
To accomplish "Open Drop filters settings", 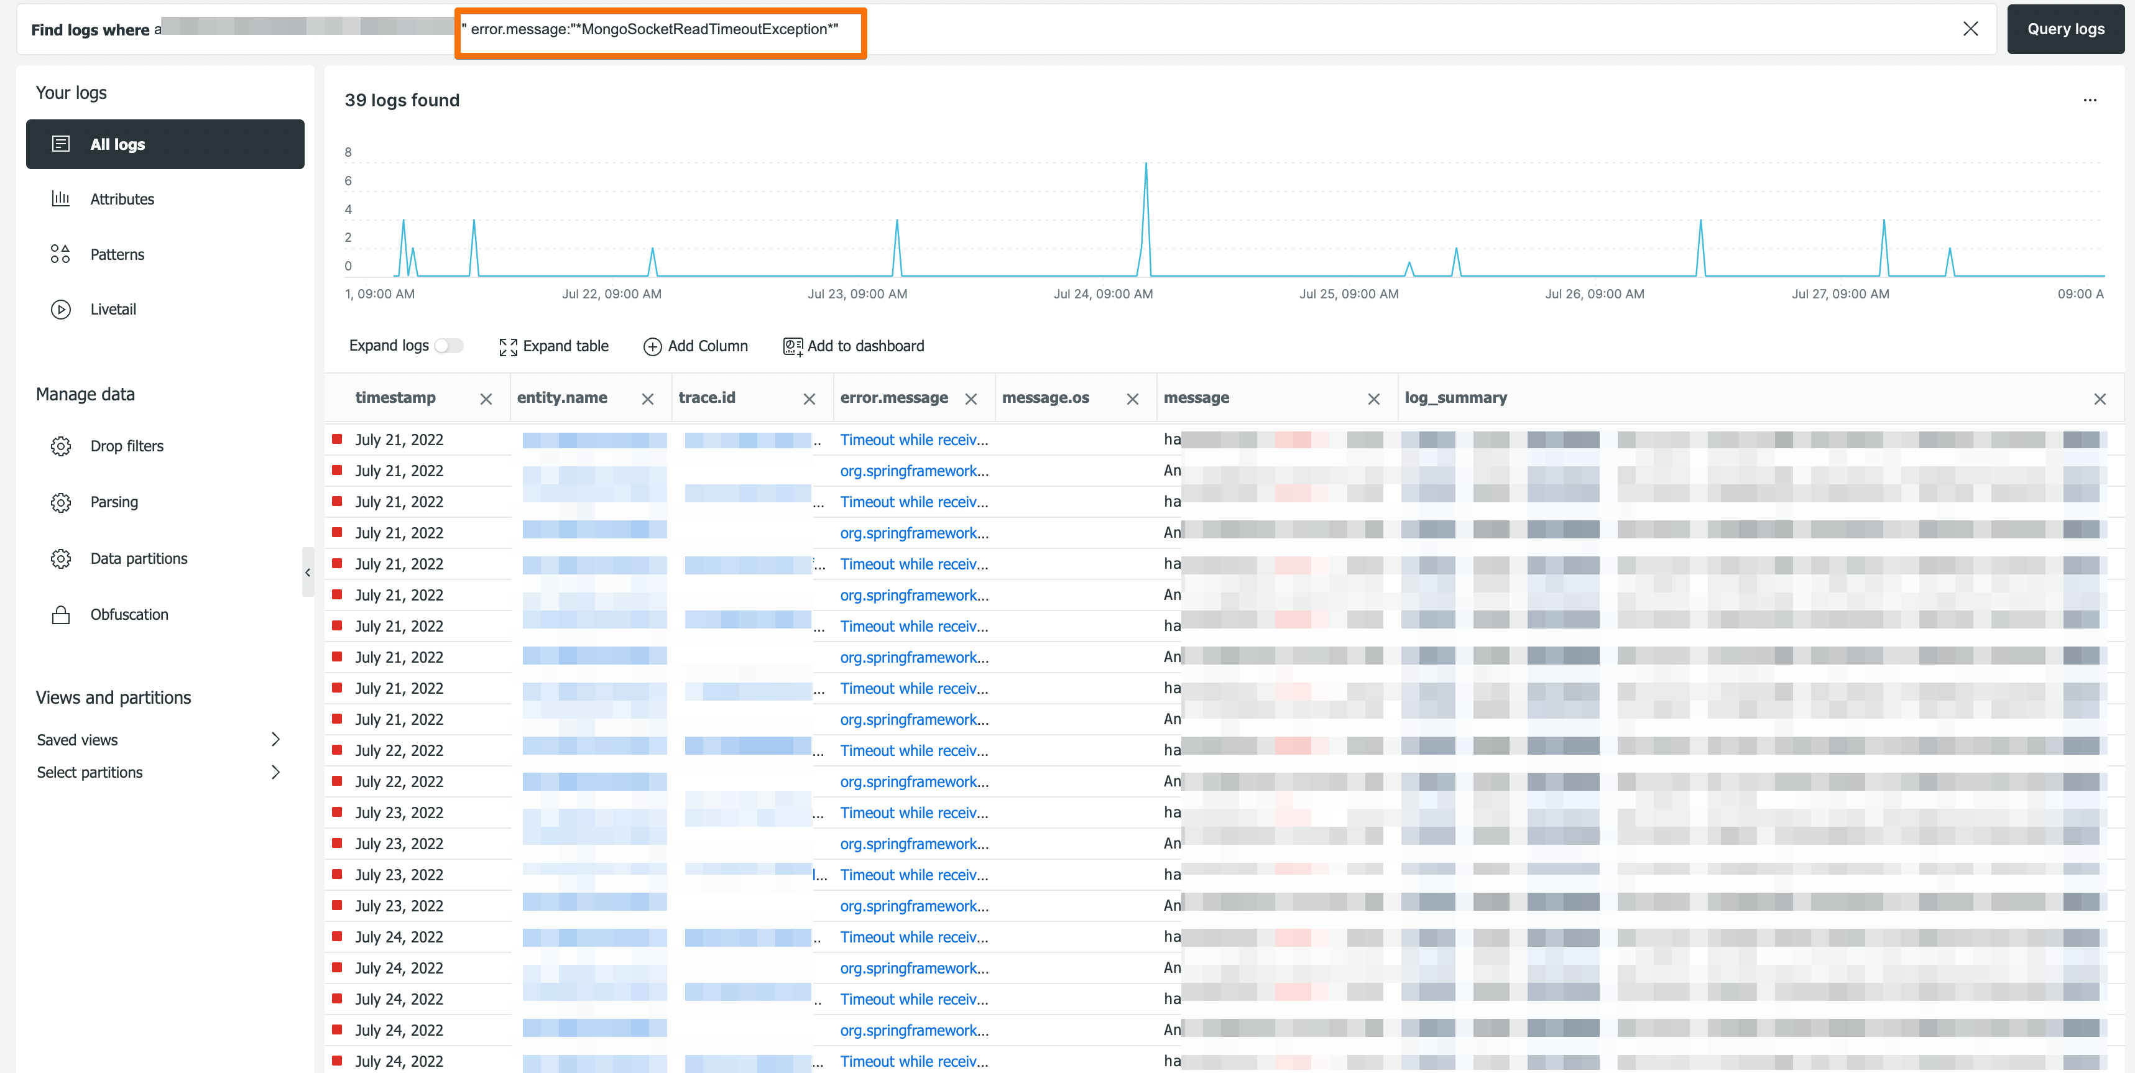I will pos(127,446).
